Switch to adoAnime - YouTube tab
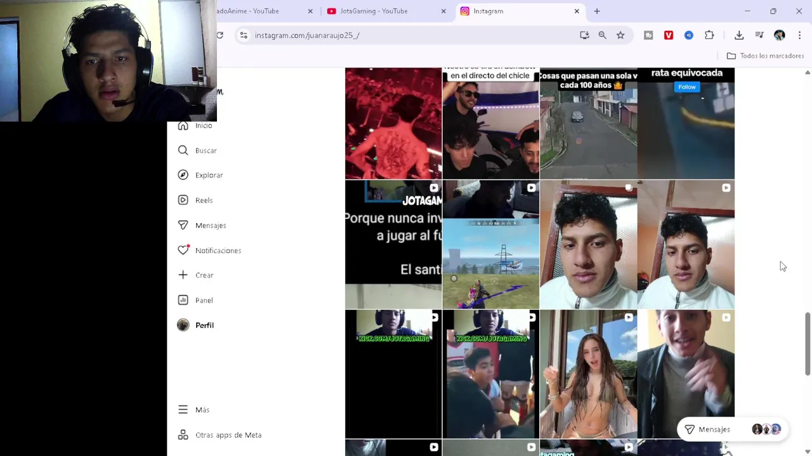Viewport: 812px width, 456px height. pos(266,11)
